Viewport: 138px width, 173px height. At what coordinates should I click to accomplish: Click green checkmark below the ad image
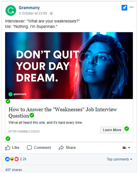(x=8, y=101)
